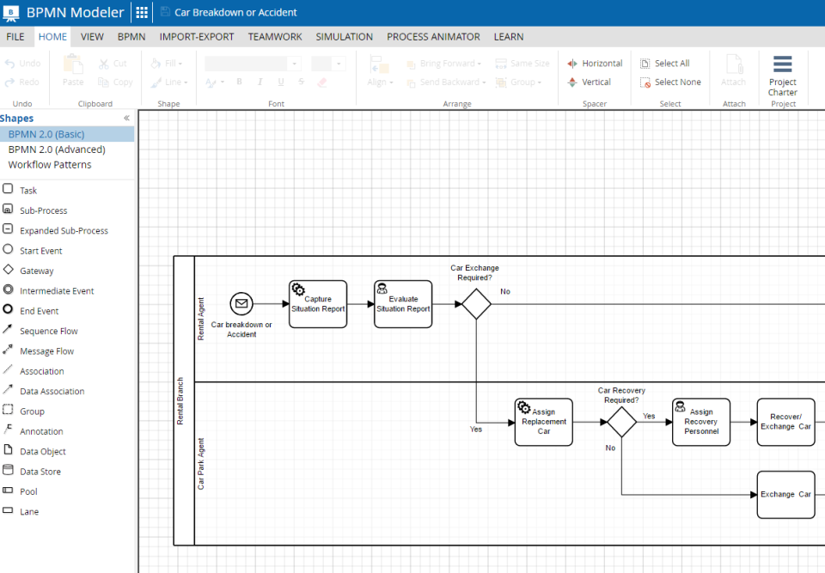Select the Sequence Flow connector

pos(40,331)
